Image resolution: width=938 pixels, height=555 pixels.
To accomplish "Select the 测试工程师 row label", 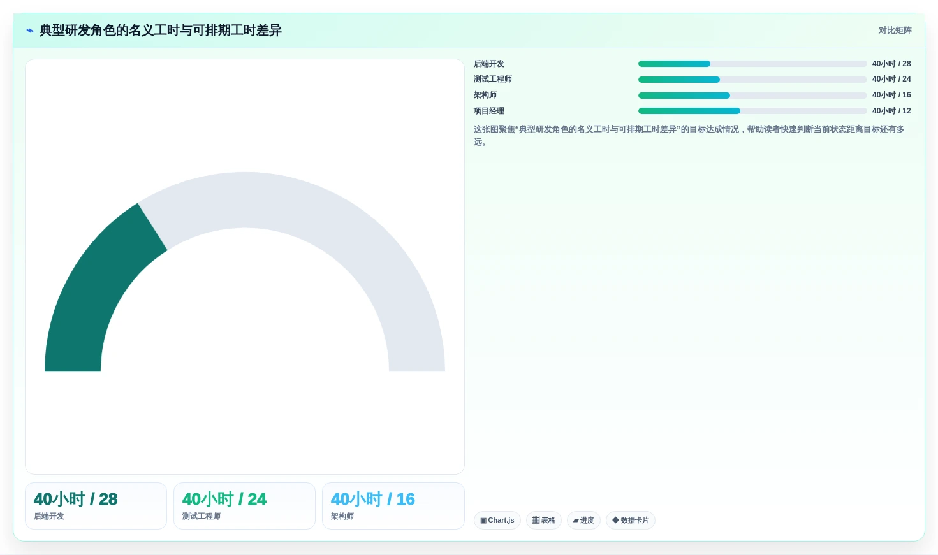I will [493, 79].
